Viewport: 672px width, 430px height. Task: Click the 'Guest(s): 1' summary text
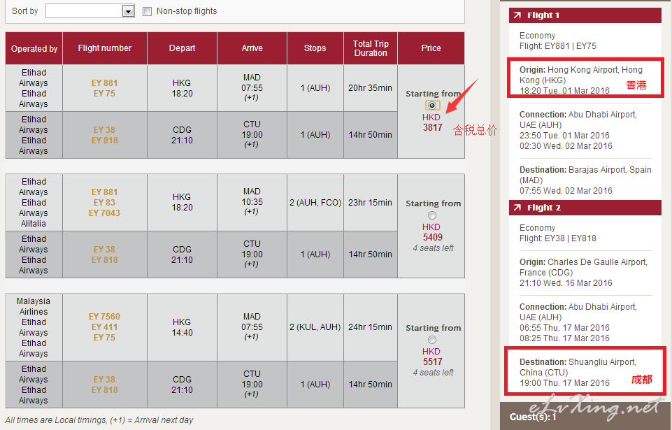(x=533, y=417)
